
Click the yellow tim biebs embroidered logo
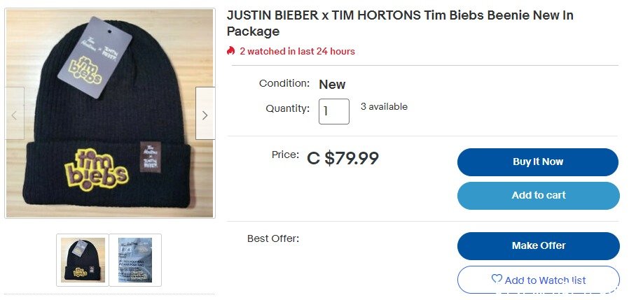coord(96,169)
